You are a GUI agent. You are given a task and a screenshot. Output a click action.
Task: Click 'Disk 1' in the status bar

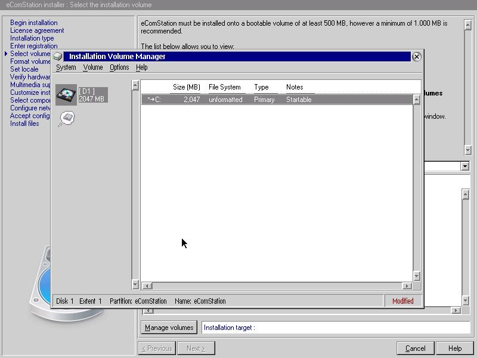(x=65, y=301)
